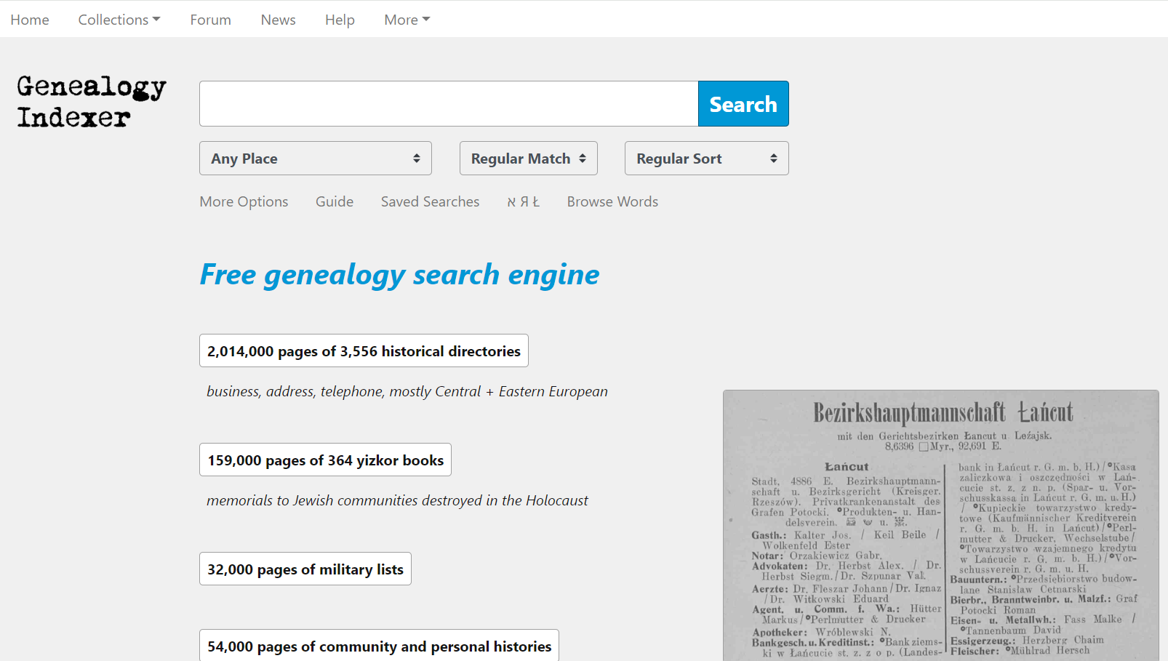The width and height of the screenshot is (1168, 661).
Task: Expand the Regular Match selector
Action: tap(528, 159)
